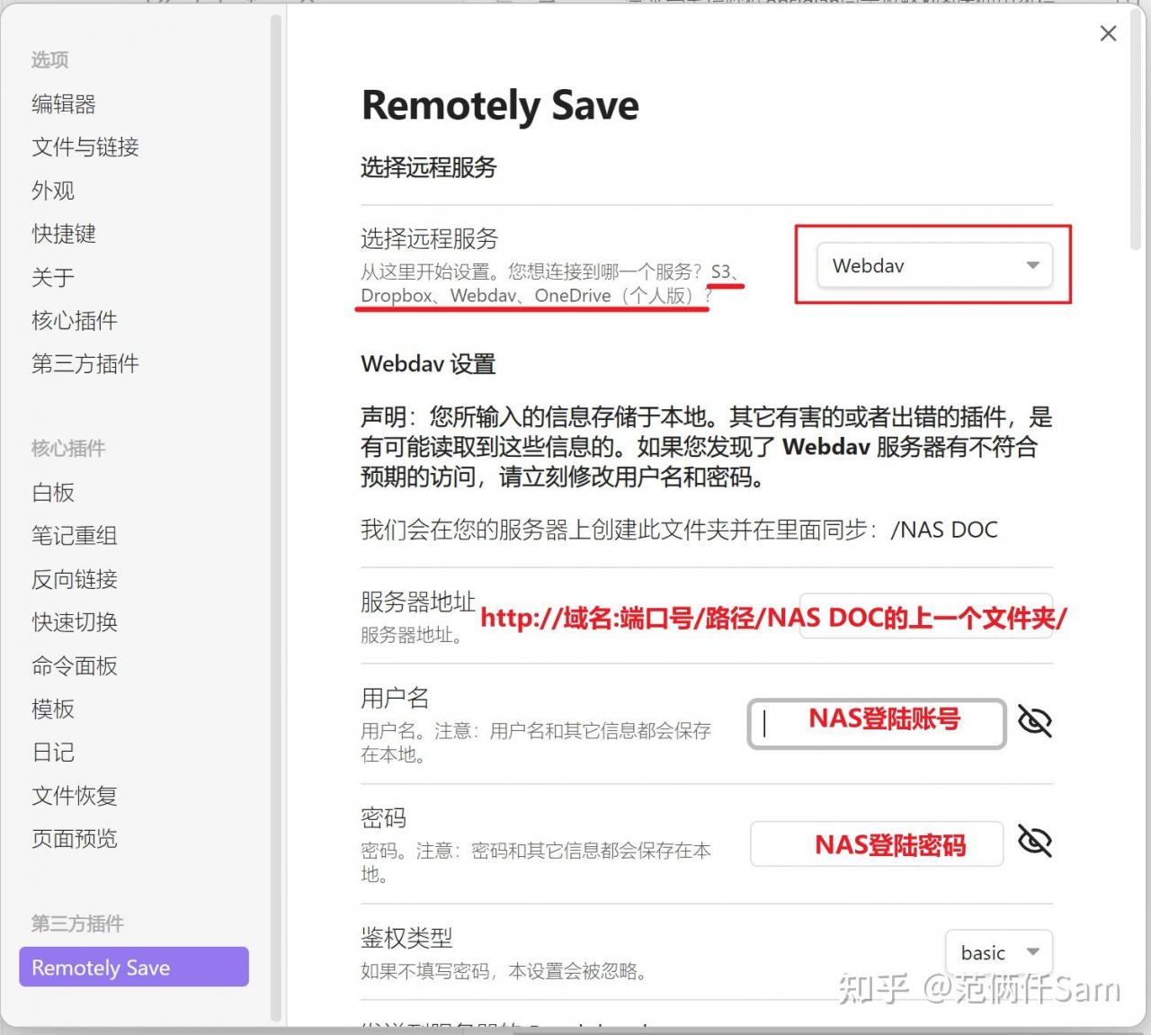The image size is (1151, 1035).
Task: Close the settings dialog with the X
Action: 1108,33
